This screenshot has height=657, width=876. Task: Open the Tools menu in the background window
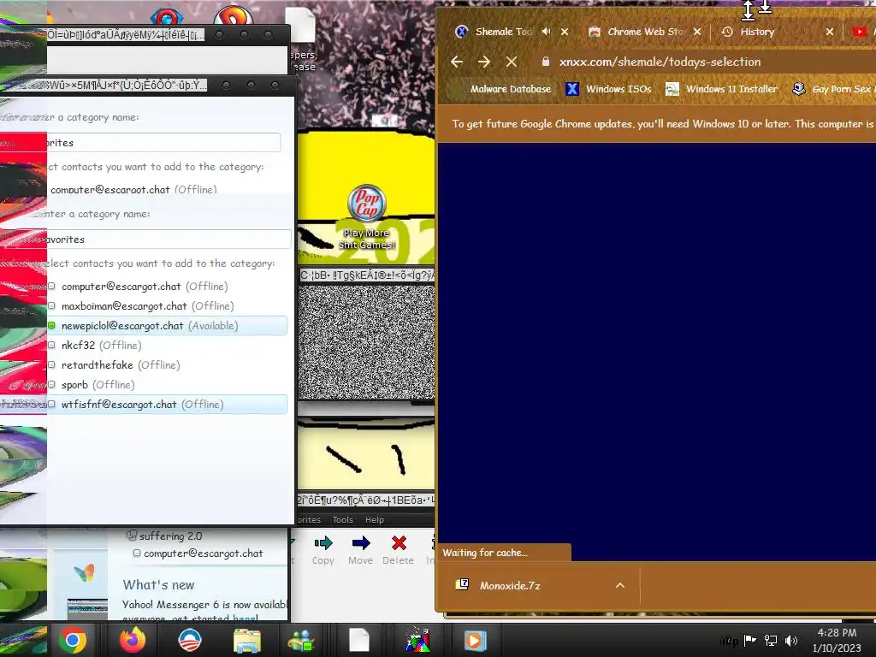342,519
